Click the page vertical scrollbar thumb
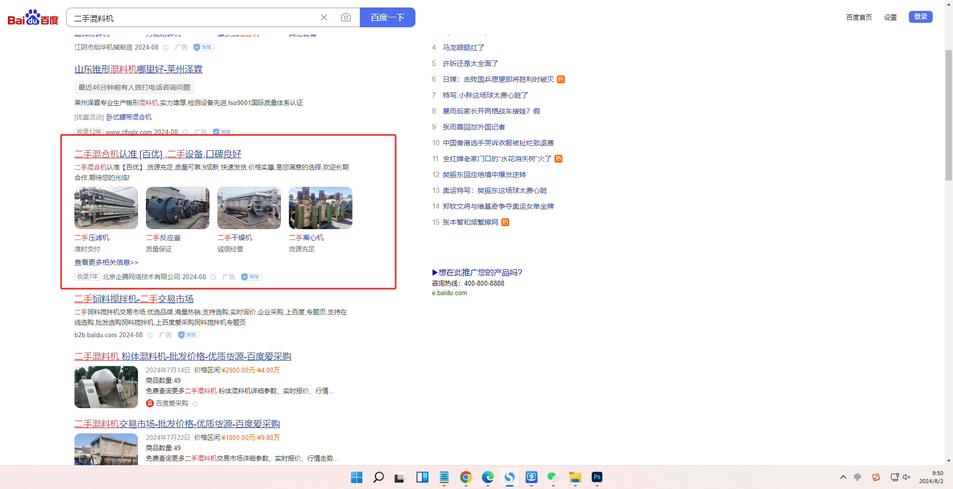The height and width of the screenshot is (489, 953). pyautogui.click(x=949, y=114)
